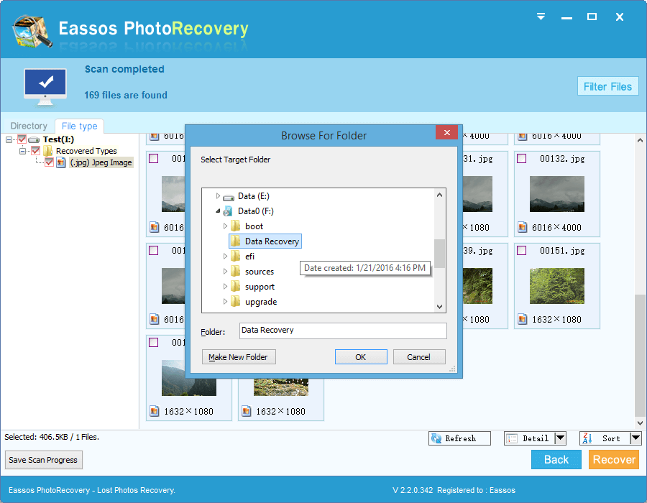Toggle the Test(I:) checkbox
This screenshot has width=647, height=503.
coord(22,139)
